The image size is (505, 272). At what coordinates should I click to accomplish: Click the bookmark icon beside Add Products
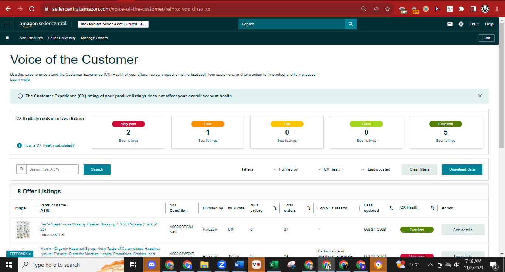(x=7, y=38)
